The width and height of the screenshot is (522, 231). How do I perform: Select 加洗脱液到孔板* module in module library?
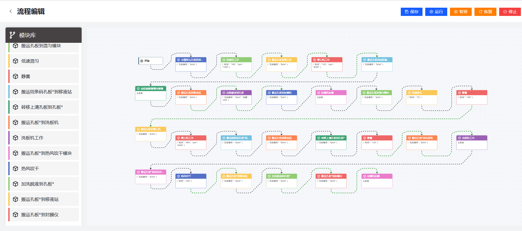point(43,184)
